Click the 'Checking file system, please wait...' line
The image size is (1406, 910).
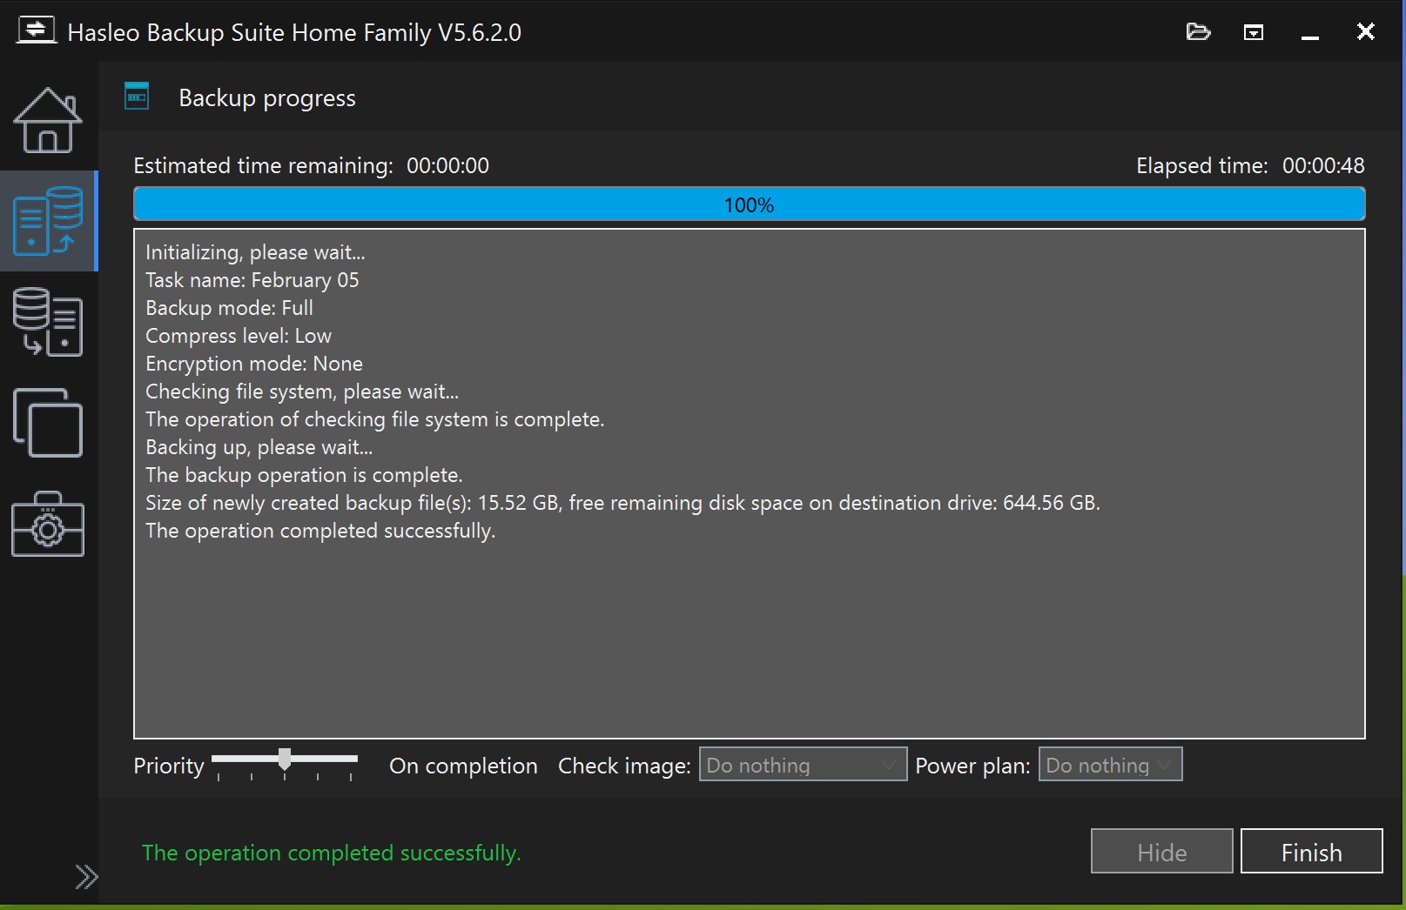coord(302,391)
